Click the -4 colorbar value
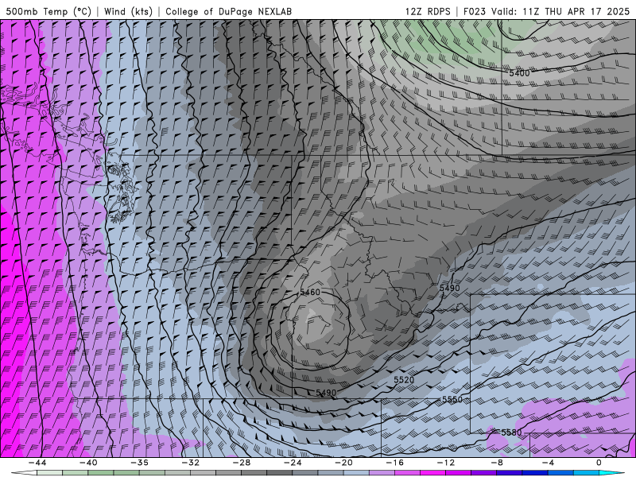Screen dimensions: 636x477 548,463
